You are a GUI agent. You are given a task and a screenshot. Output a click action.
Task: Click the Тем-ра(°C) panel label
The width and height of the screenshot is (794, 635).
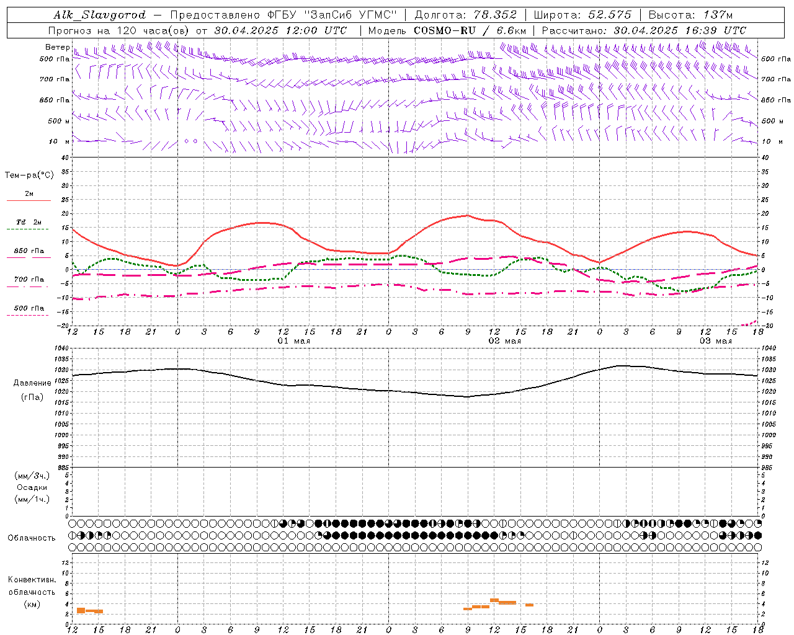point(29,175)
